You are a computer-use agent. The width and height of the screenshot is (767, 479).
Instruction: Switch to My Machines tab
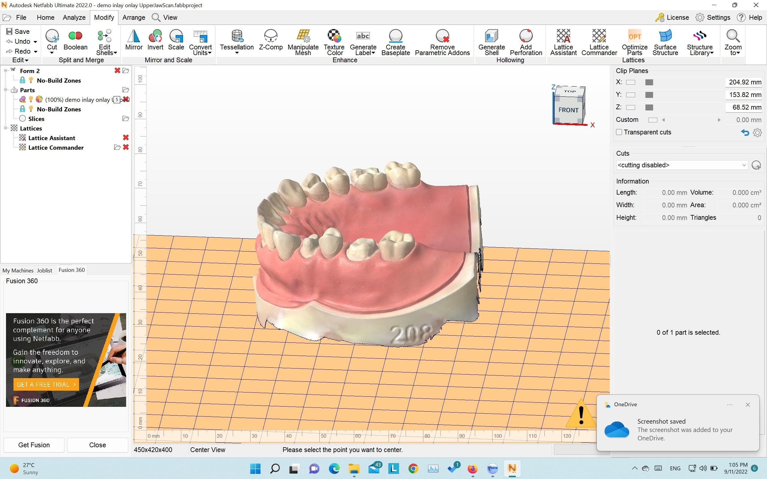point(18,270)
